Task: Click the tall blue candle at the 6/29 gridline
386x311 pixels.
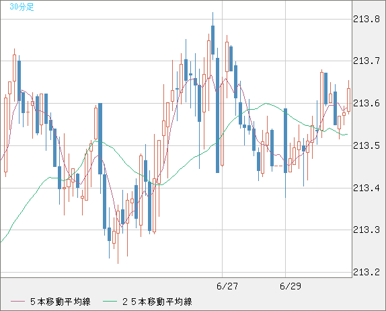Action: click(x=285, y=141)
